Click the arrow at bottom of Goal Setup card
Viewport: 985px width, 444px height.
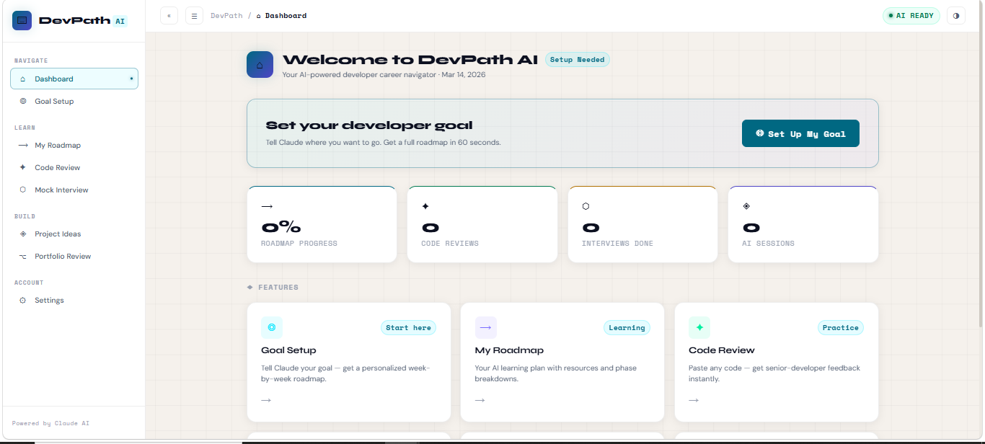[x=266, y=400]
